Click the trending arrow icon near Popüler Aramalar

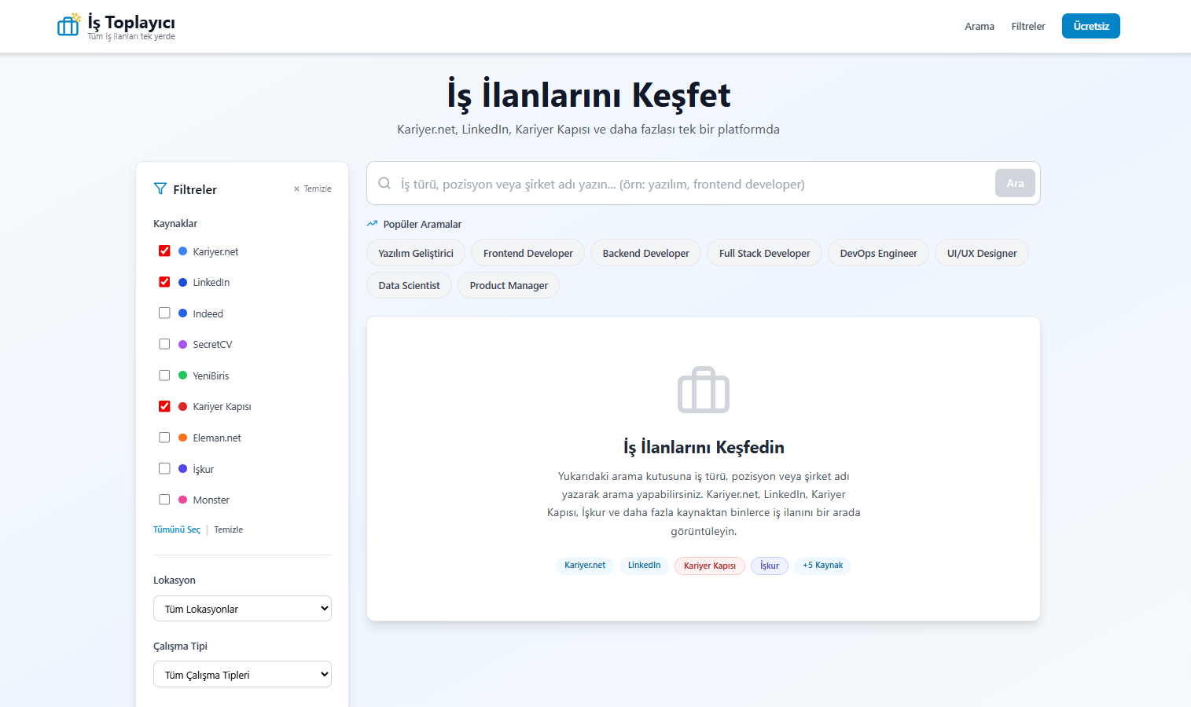[372, 224]
